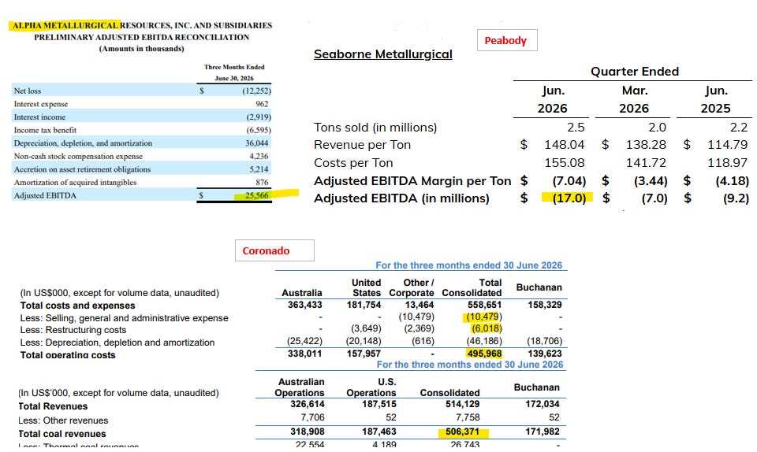The image size is (757, 452).
Task: Click Jun. 2025 Revenue per Ton 114.79
Action: (x=728, y=145)
